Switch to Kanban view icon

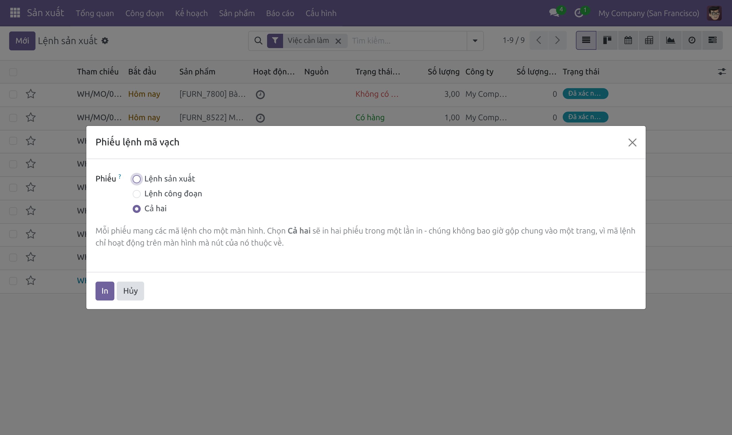pos(607,40)
